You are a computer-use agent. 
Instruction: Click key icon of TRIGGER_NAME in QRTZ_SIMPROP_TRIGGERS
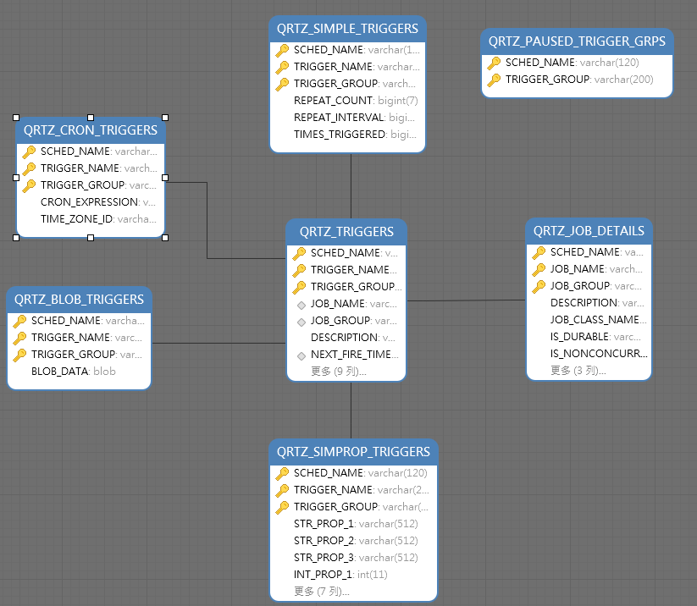[282, 490]
